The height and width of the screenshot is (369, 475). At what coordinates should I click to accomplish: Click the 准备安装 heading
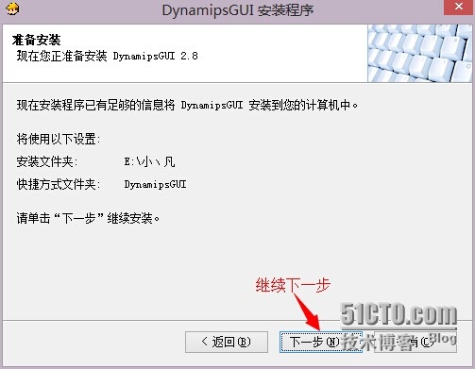click(x=36, y=40)
